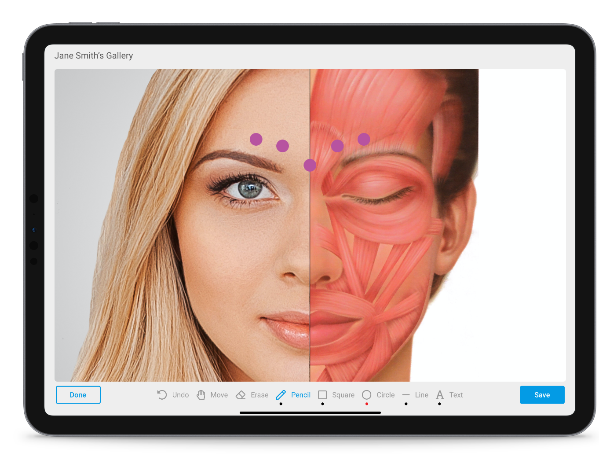Click the color dot beneath the Square tool
599x460 pixels.
click(x=322, y=404)
